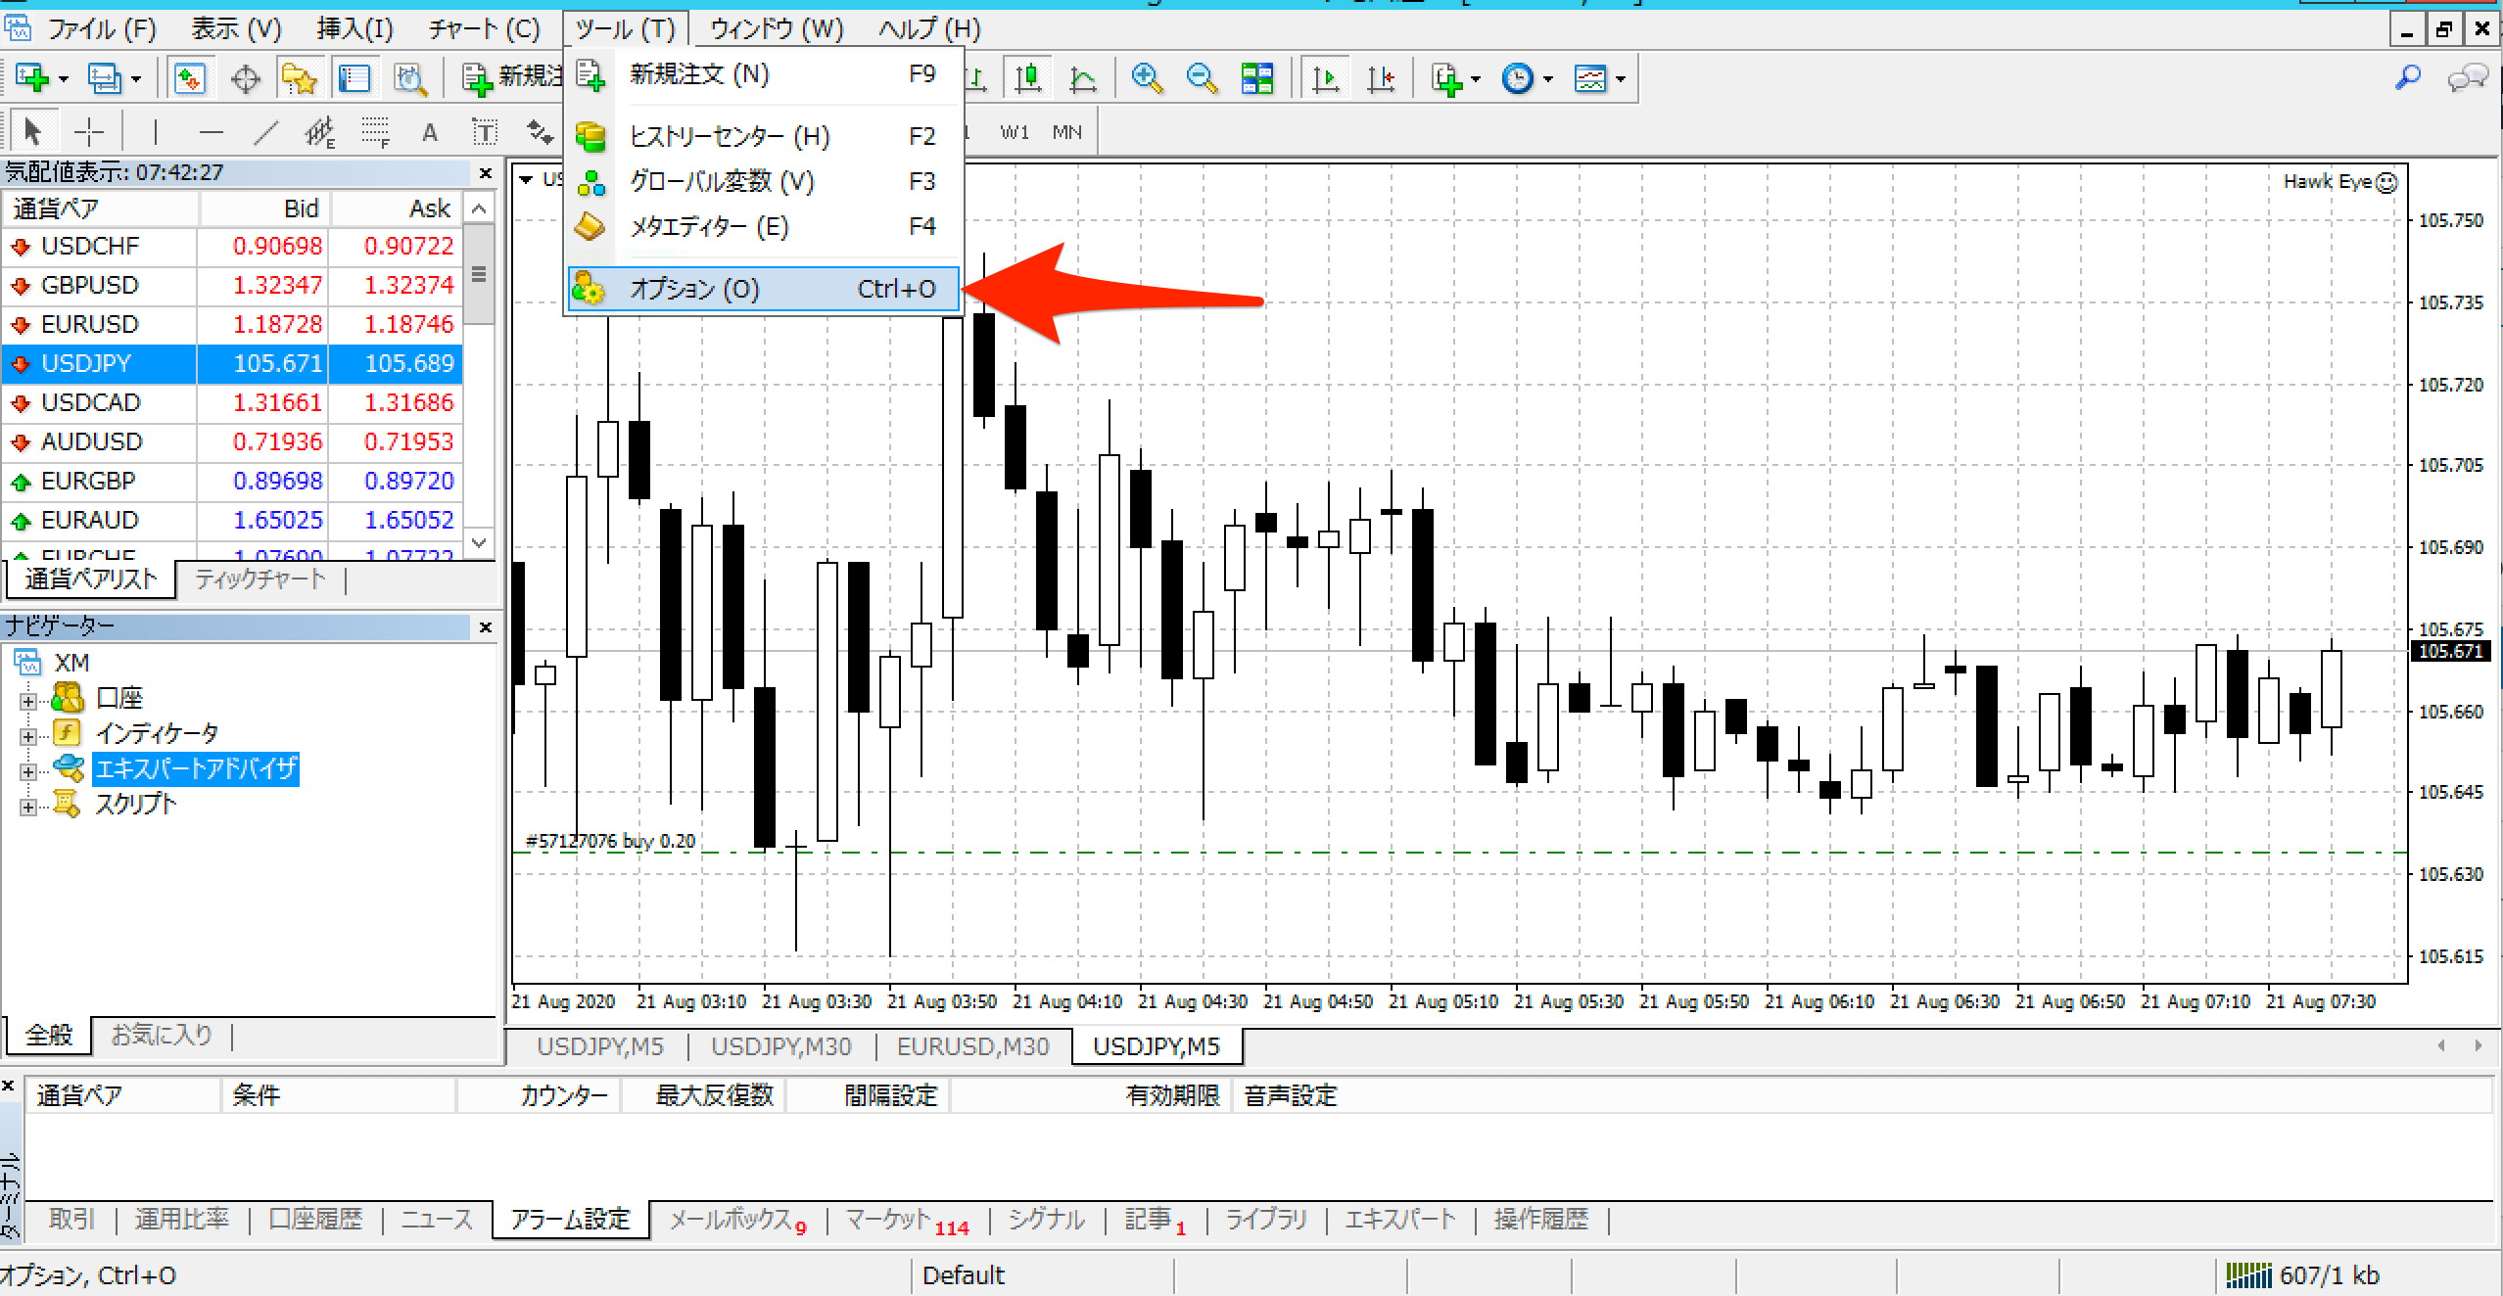Screen dimensions: 2503x1296
Task: Toggle the Navigator window button
Action: point(300,78)
